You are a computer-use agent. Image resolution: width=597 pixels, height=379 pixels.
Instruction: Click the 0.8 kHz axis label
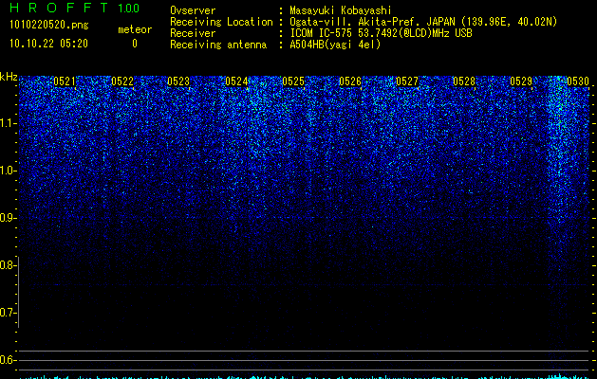8,265
